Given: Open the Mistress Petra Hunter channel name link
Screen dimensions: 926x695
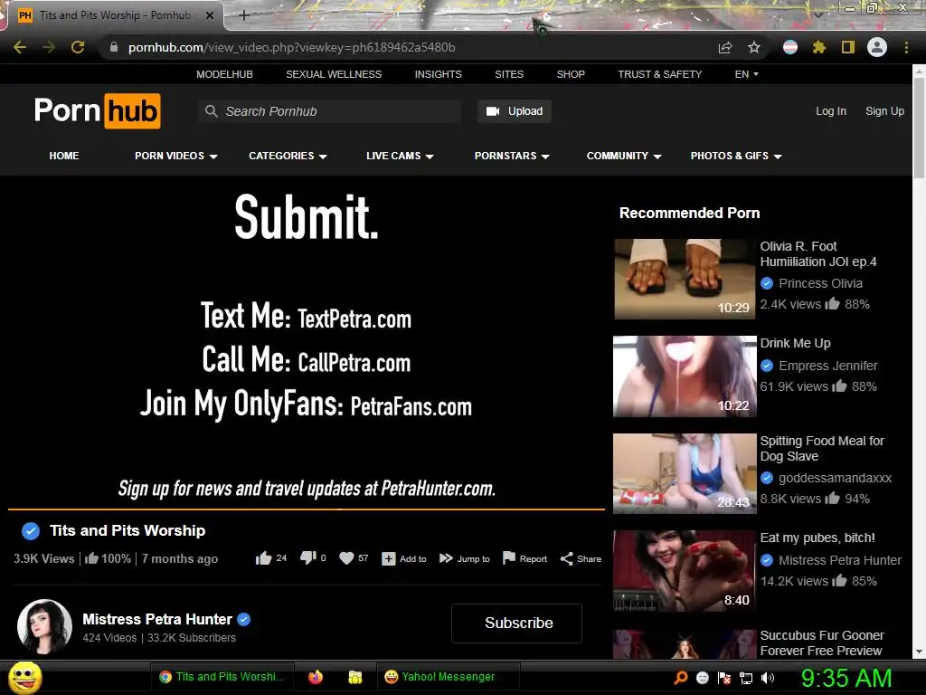Looking at the screenshot, I should [157, 619].
